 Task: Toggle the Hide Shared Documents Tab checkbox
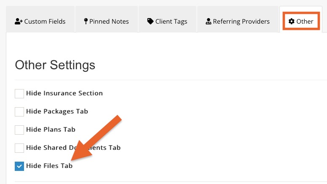(19, 148)
